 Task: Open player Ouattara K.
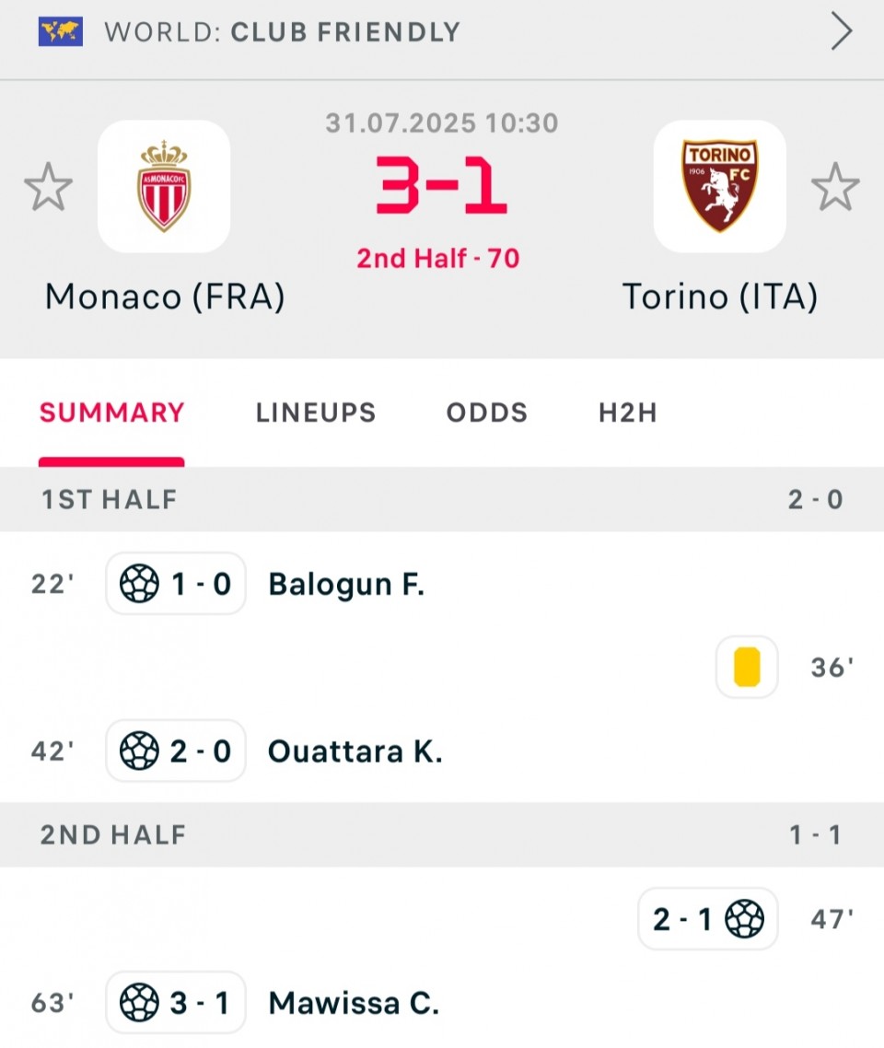(355, 751)
